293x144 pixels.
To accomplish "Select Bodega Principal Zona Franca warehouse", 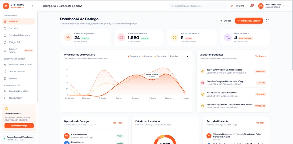I will tap(19, 138).
